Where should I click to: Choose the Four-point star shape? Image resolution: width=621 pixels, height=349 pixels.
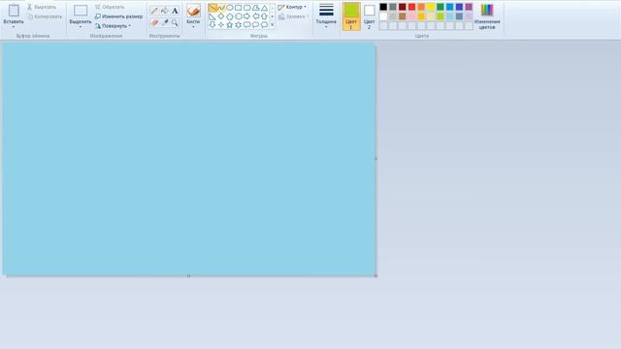[x=221, y=25]
